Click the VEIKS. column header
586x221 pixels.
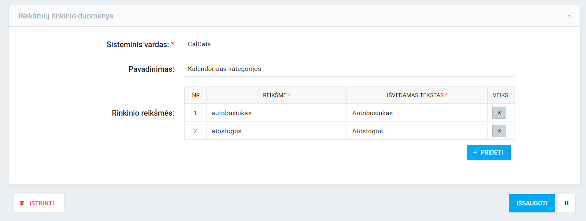click(501, 95)
